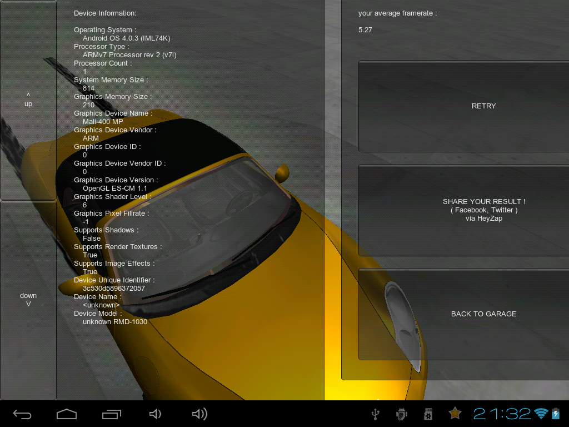Tap the BACK TO GARAGE button

point(464,314)
